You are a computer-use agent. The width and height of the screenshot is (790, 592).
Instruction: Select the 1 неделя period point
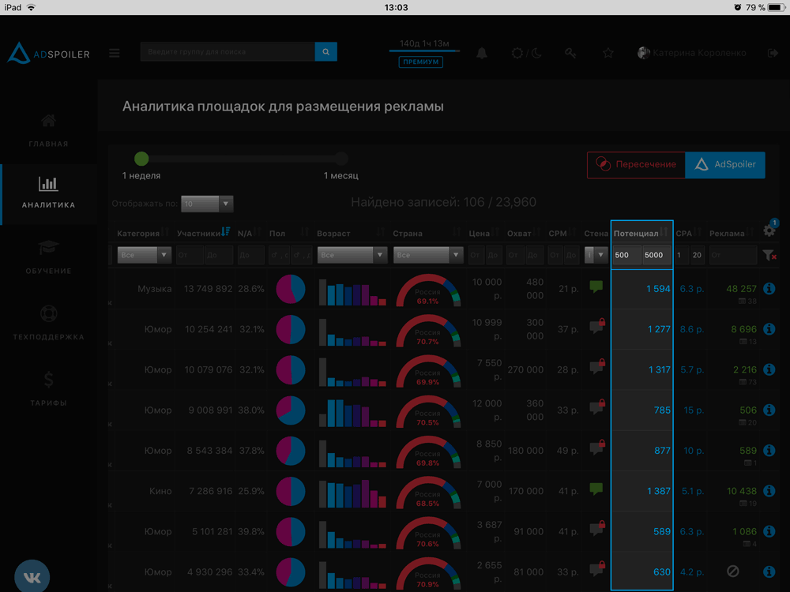coord(141,159)
